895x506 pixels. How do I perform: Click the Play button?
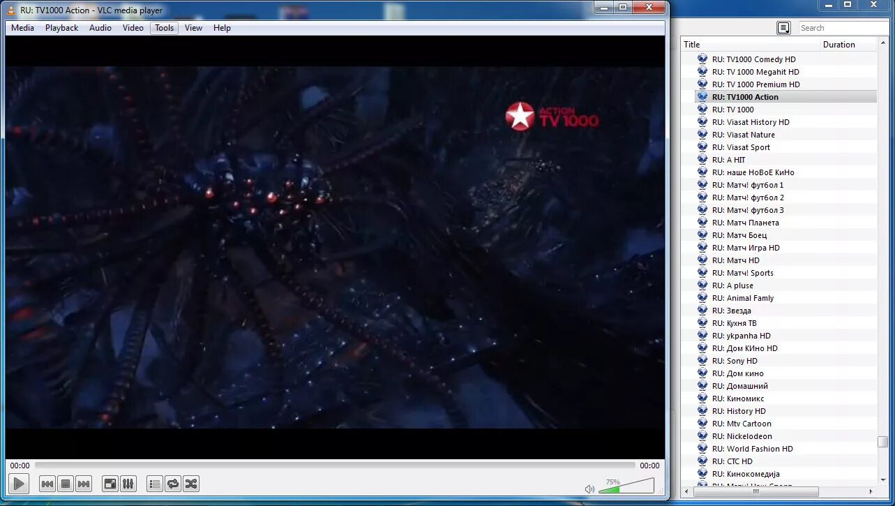(19, 483)
